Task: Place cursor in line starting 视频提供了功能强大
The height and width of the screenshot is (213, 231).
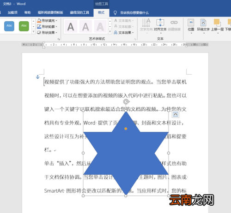Action: click(115, 82)
